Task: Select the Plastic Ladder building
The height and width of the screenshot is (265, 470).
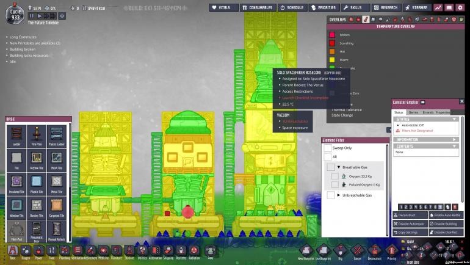Action: [x=57, y=136]
